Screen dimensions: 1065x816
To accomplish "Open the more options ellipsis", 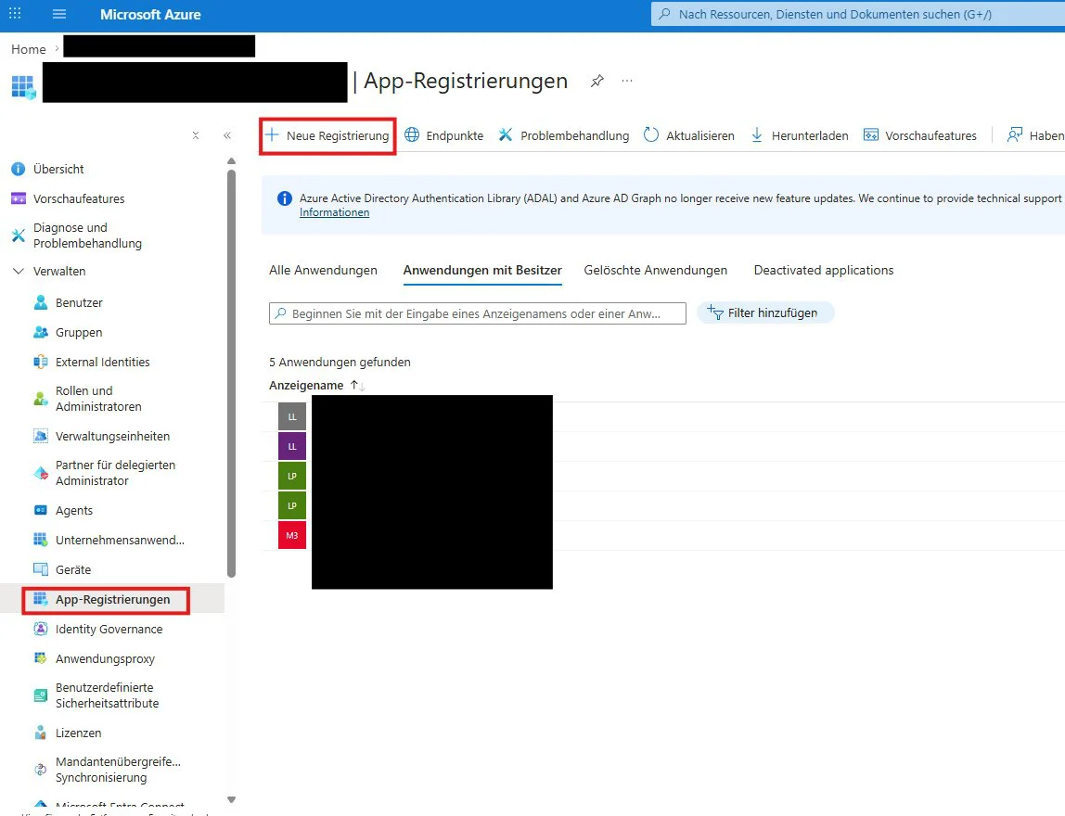I will [627, 81].
